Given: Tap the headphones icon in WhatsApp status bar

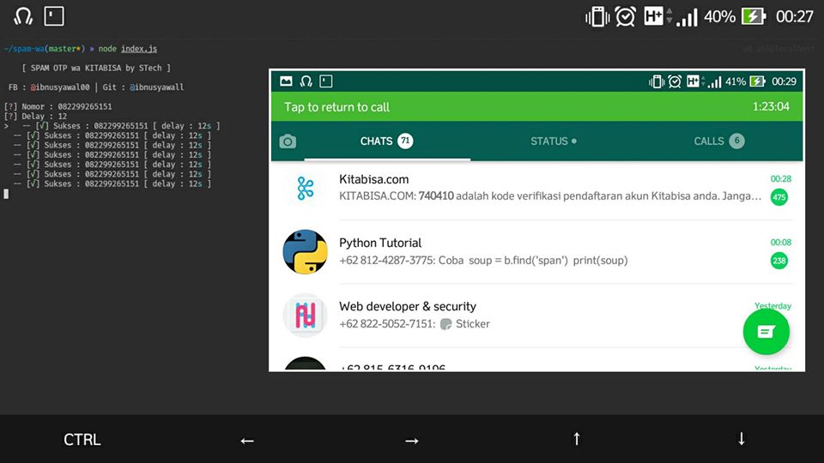Looking at the screenshot, I should click(x=306, y=81).
